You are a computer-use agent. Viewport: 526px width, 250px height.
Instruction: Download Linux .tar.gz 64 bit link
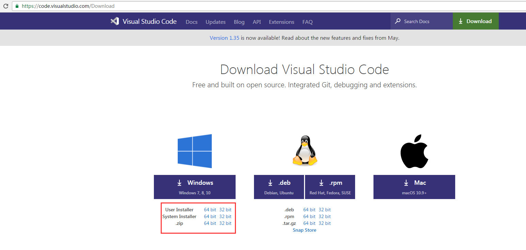point(309,223)
